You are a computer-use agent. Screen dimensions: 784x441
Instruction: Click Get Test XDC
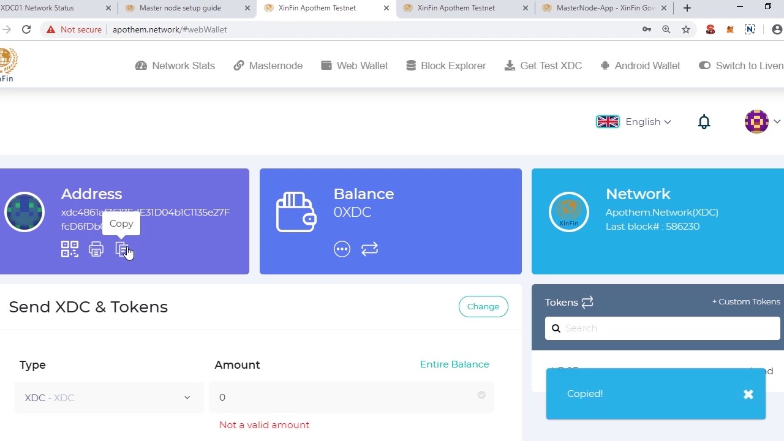pyautogui.click(x=543, y=66)
